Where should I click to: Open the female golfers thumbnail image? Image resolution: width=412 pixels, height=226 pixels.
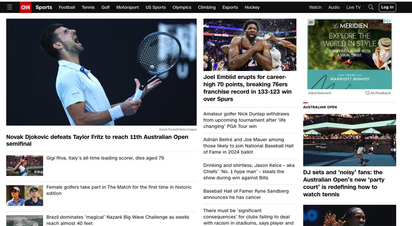tap(25, 195)
